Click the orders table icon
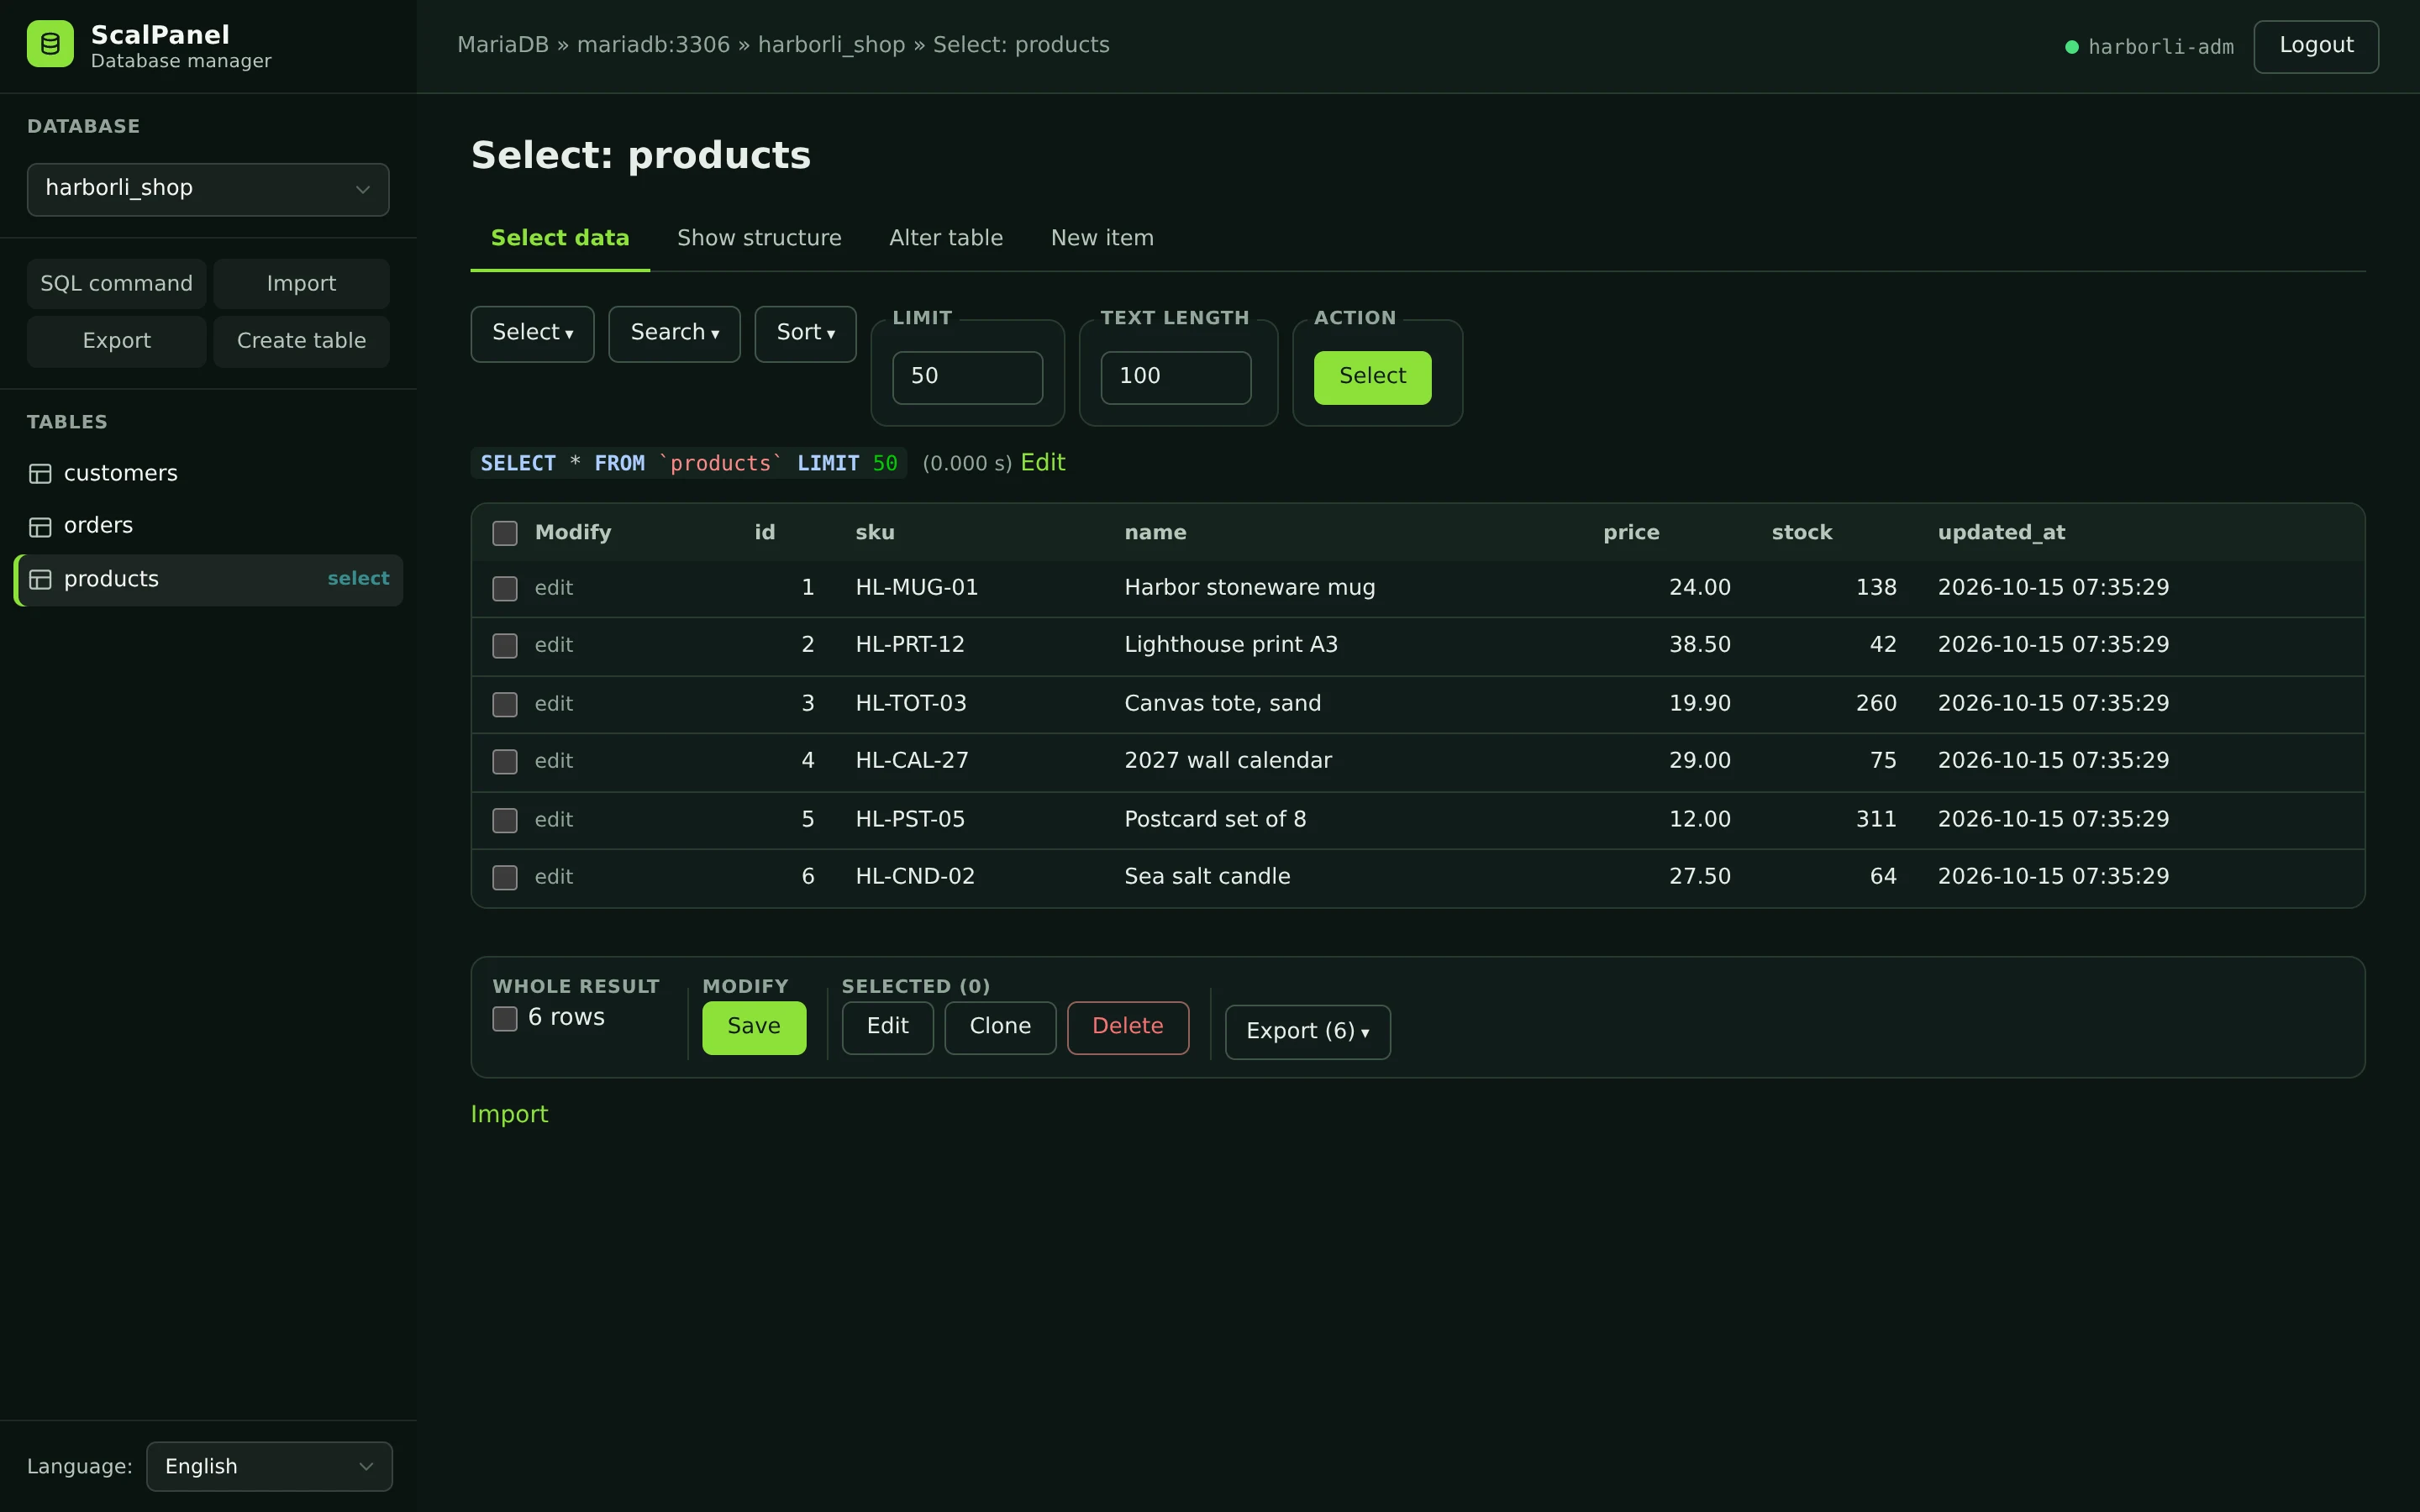Viewport: 2420px width, 1512px height. [40, 527]
